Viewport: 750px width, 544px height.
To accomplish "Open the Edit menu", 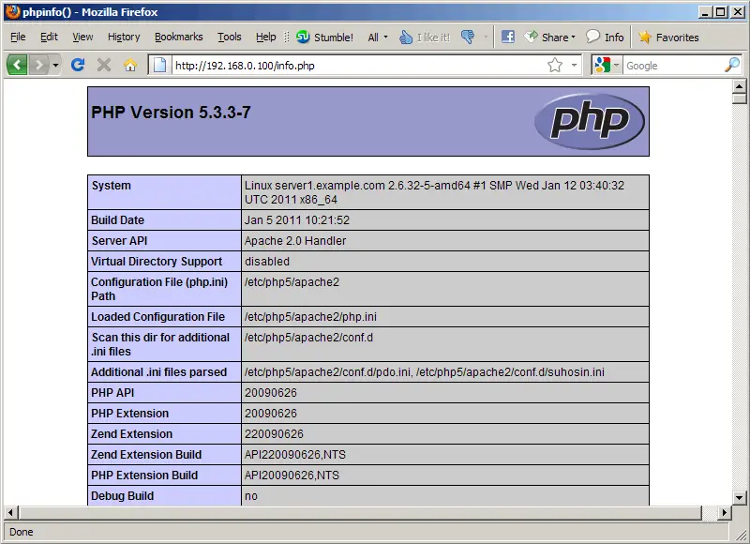I will (x=49, y=37).
